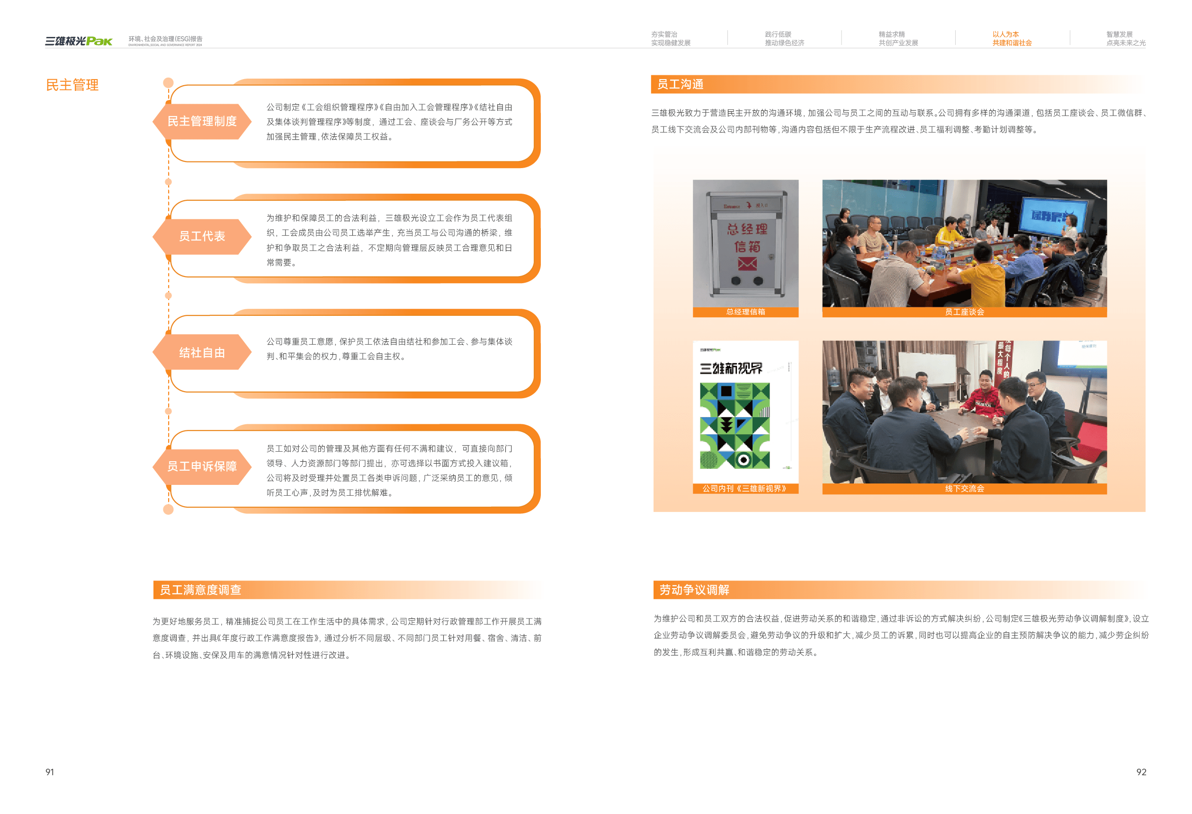Open the 员工座谈会 meeting photo
The height and width of the screenshot is (814, 1192).
964,244
